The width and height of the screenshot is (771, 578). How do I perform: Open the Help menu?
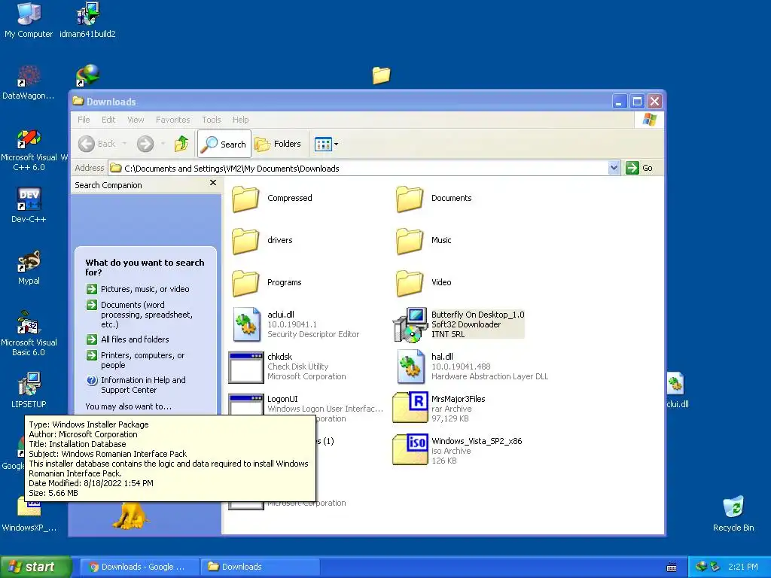[x=240, y=120]
